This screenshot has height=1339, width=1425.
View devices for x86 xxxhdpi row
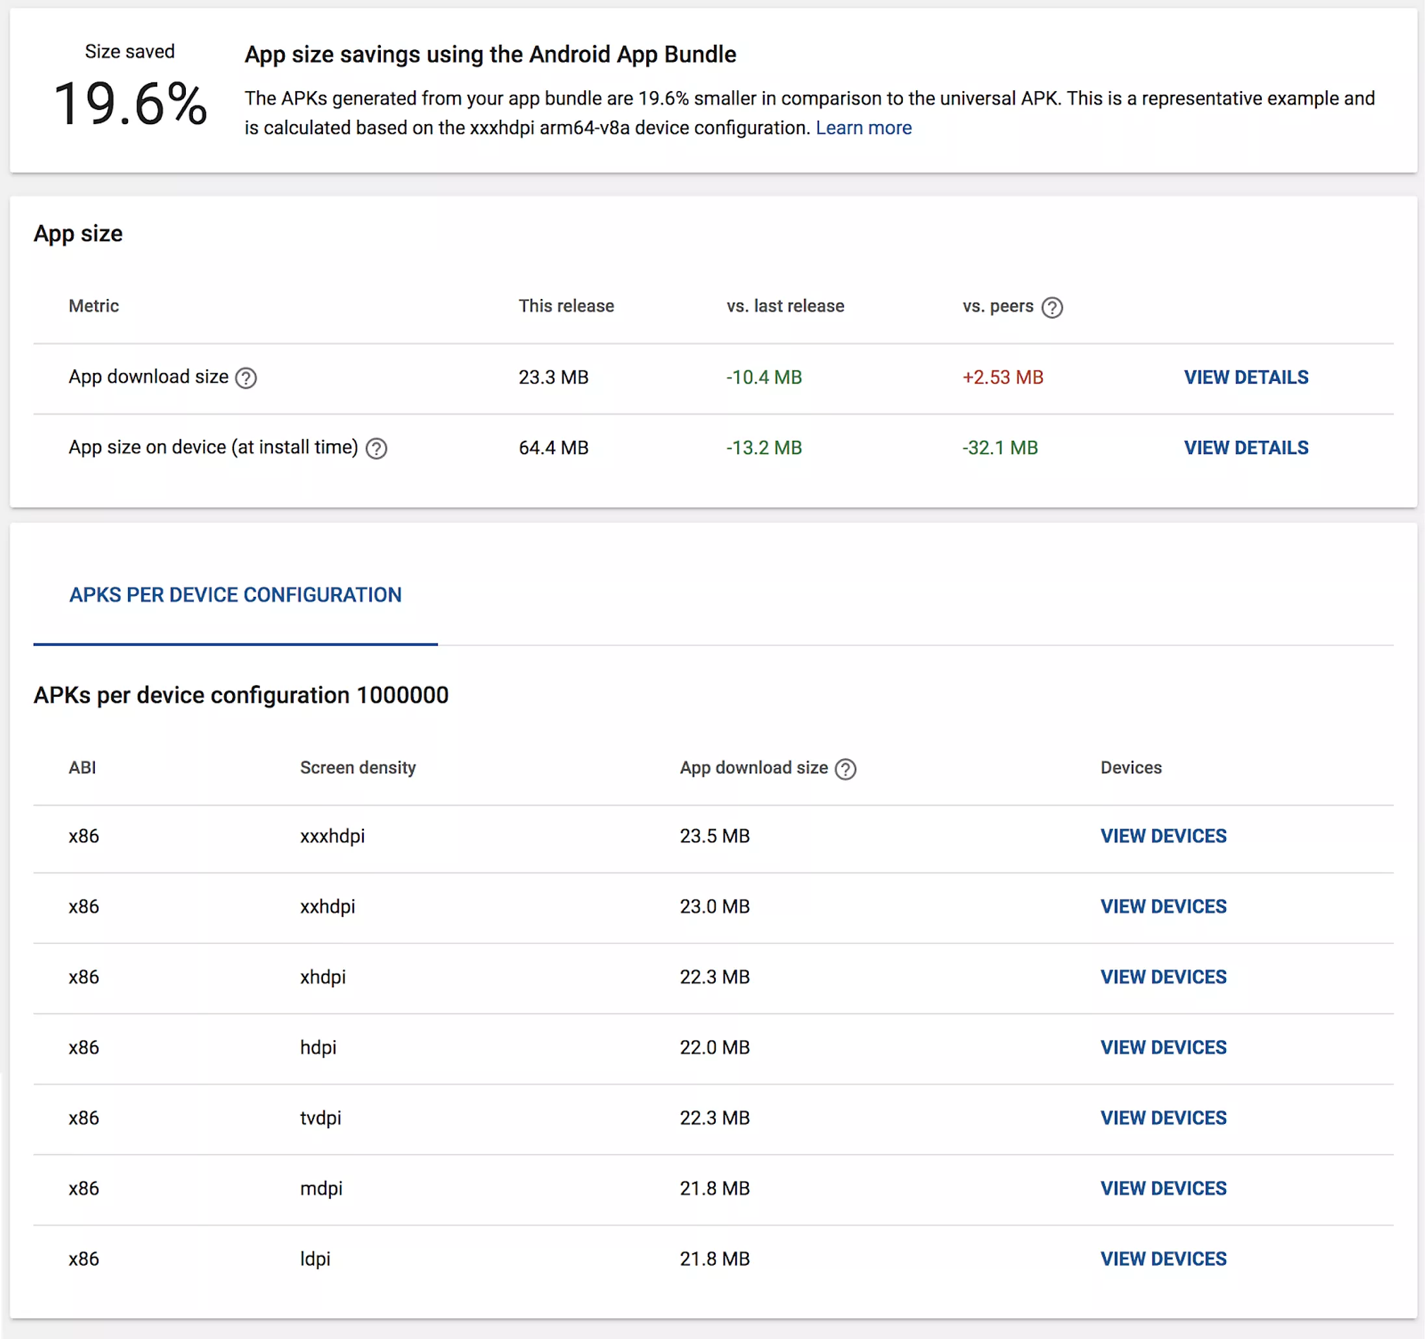pos(1162,836)
